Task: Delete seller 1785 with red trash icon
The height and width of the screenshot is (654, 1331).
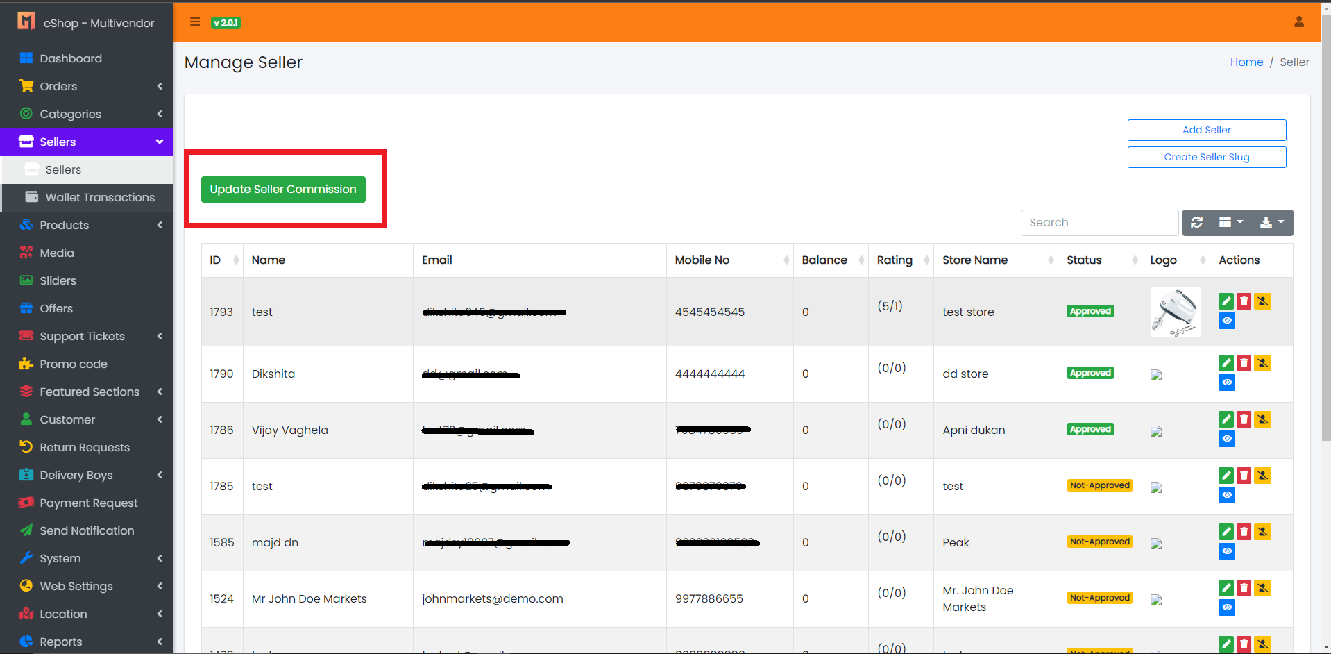Action: coord(1244,476)
